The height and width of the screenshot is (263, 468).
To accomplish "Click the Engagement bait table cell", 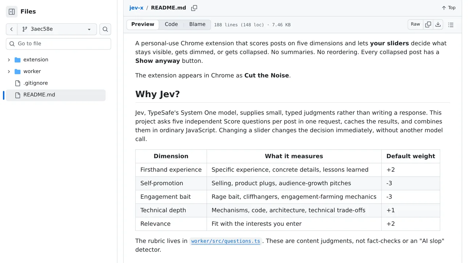I will point(171,197).
